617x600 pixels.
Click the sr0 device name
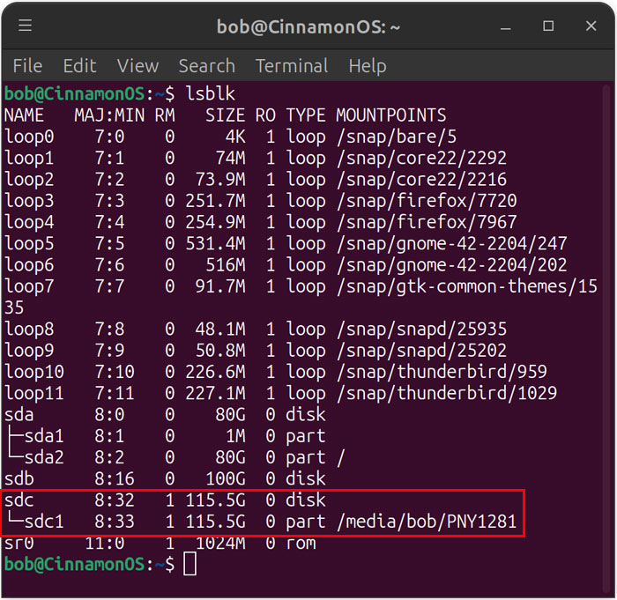pos(19,543)
